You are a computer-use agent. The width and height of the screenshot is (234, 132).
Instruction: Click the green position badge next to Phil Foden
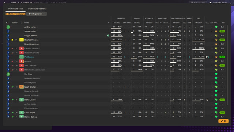(x=22, y=57)
